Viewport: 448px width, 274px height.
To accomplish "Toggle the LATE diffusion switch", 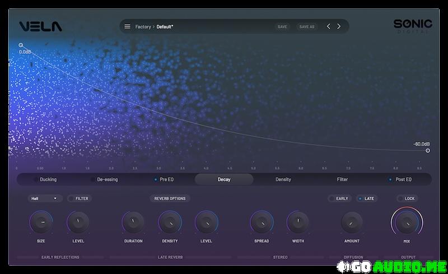I will (x=367, y=198).
